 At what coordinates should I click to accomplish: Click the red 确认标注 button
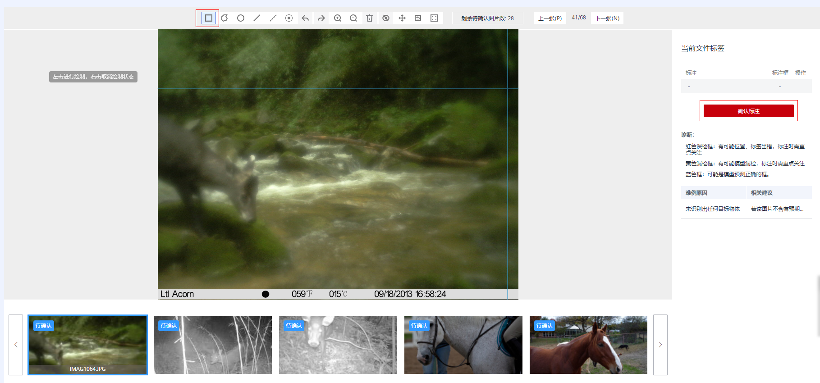[x=748, y=111]
